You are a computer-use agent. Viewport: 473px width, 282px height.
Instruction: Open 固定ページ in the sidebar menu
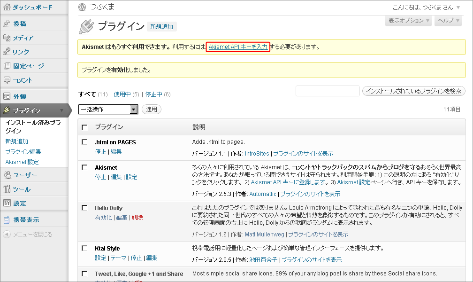tap(28, 66)
